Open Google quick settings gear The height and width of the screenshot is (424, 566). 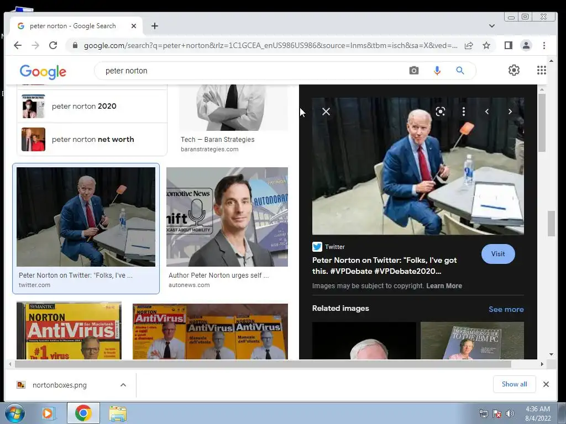coord(513,70)
